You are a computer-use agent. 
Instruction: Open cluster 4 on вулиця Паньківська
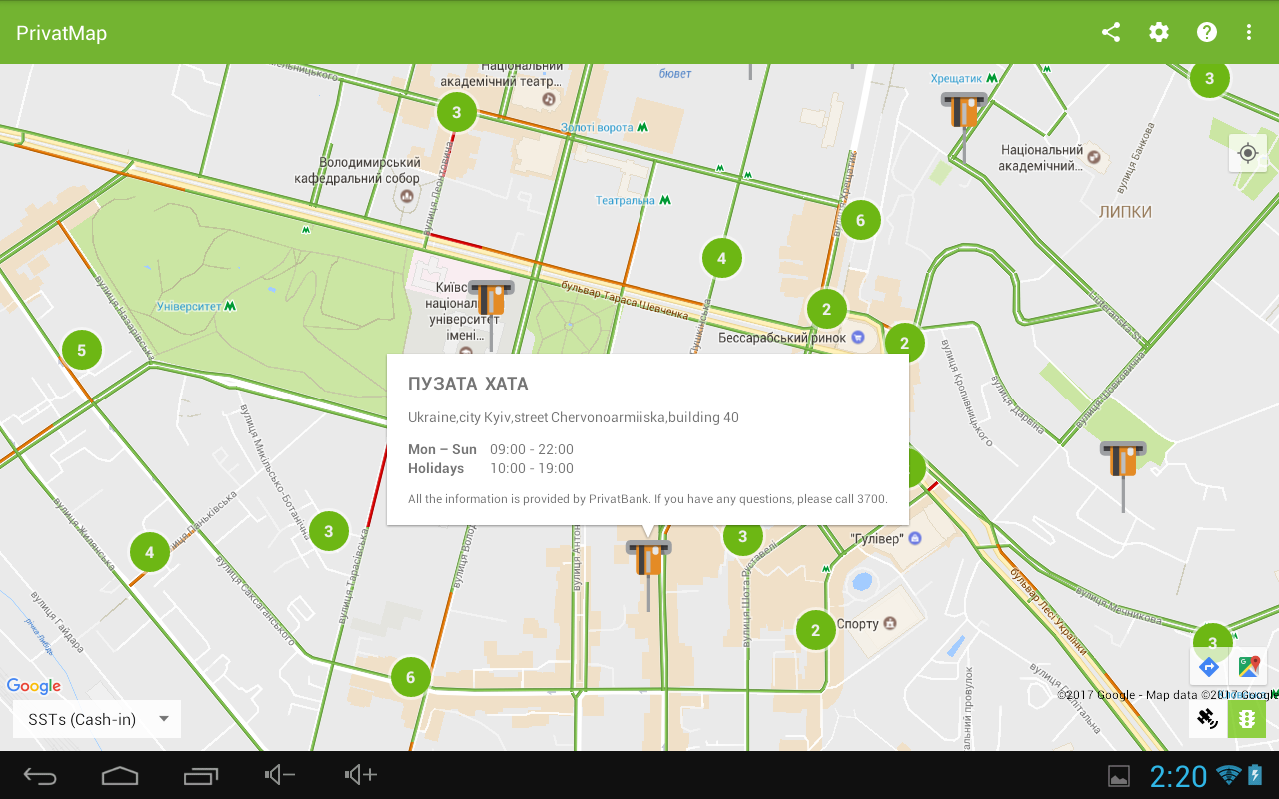pyautogui.click(x=150, y=552)
